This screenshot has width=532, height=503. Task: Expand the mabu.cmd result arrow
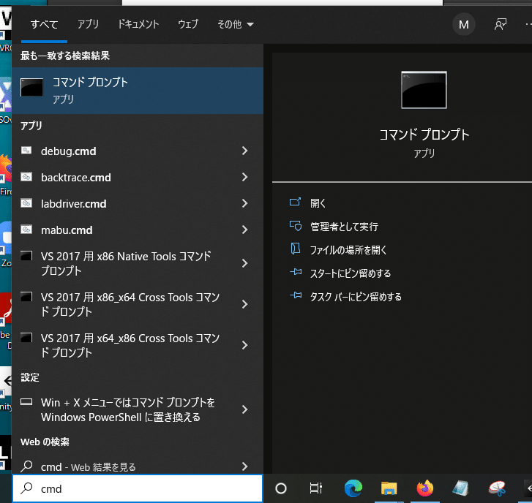[244, 230]
